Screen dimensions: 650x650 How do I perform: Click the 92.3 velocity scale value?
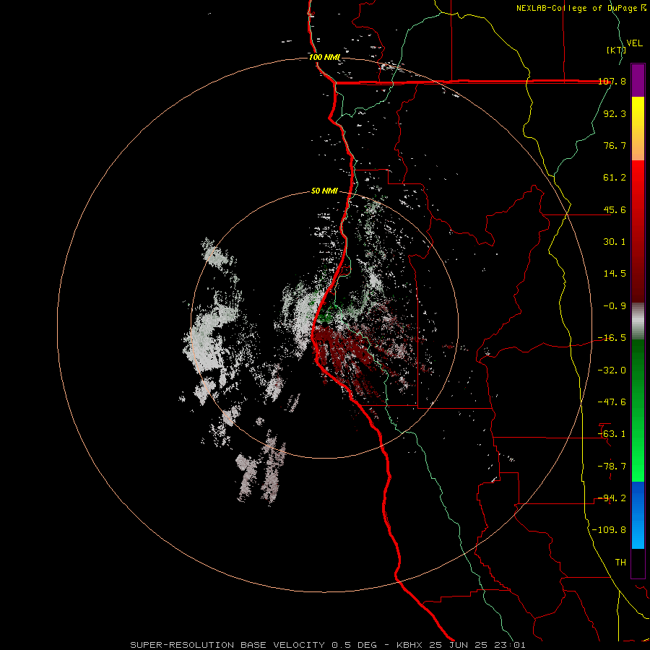pyautogui.click(x=615, y=113)
